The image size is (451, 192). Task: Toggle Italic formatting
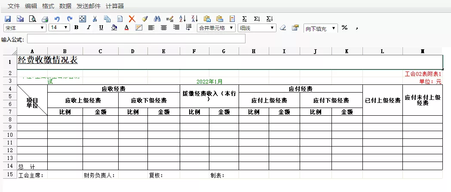pyautogui.click(x=89, y=28)
